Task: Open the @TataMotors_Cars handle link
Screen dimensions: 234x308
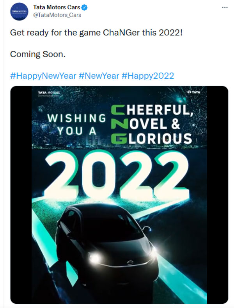Action: click(x=57, y=15)
